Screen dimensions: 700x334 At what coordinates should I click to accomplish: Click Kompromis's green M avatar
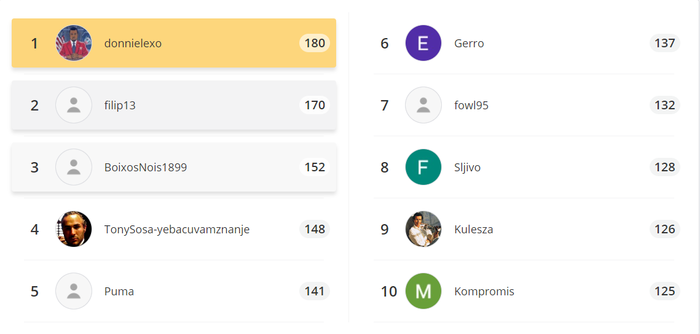coord(423,291)
